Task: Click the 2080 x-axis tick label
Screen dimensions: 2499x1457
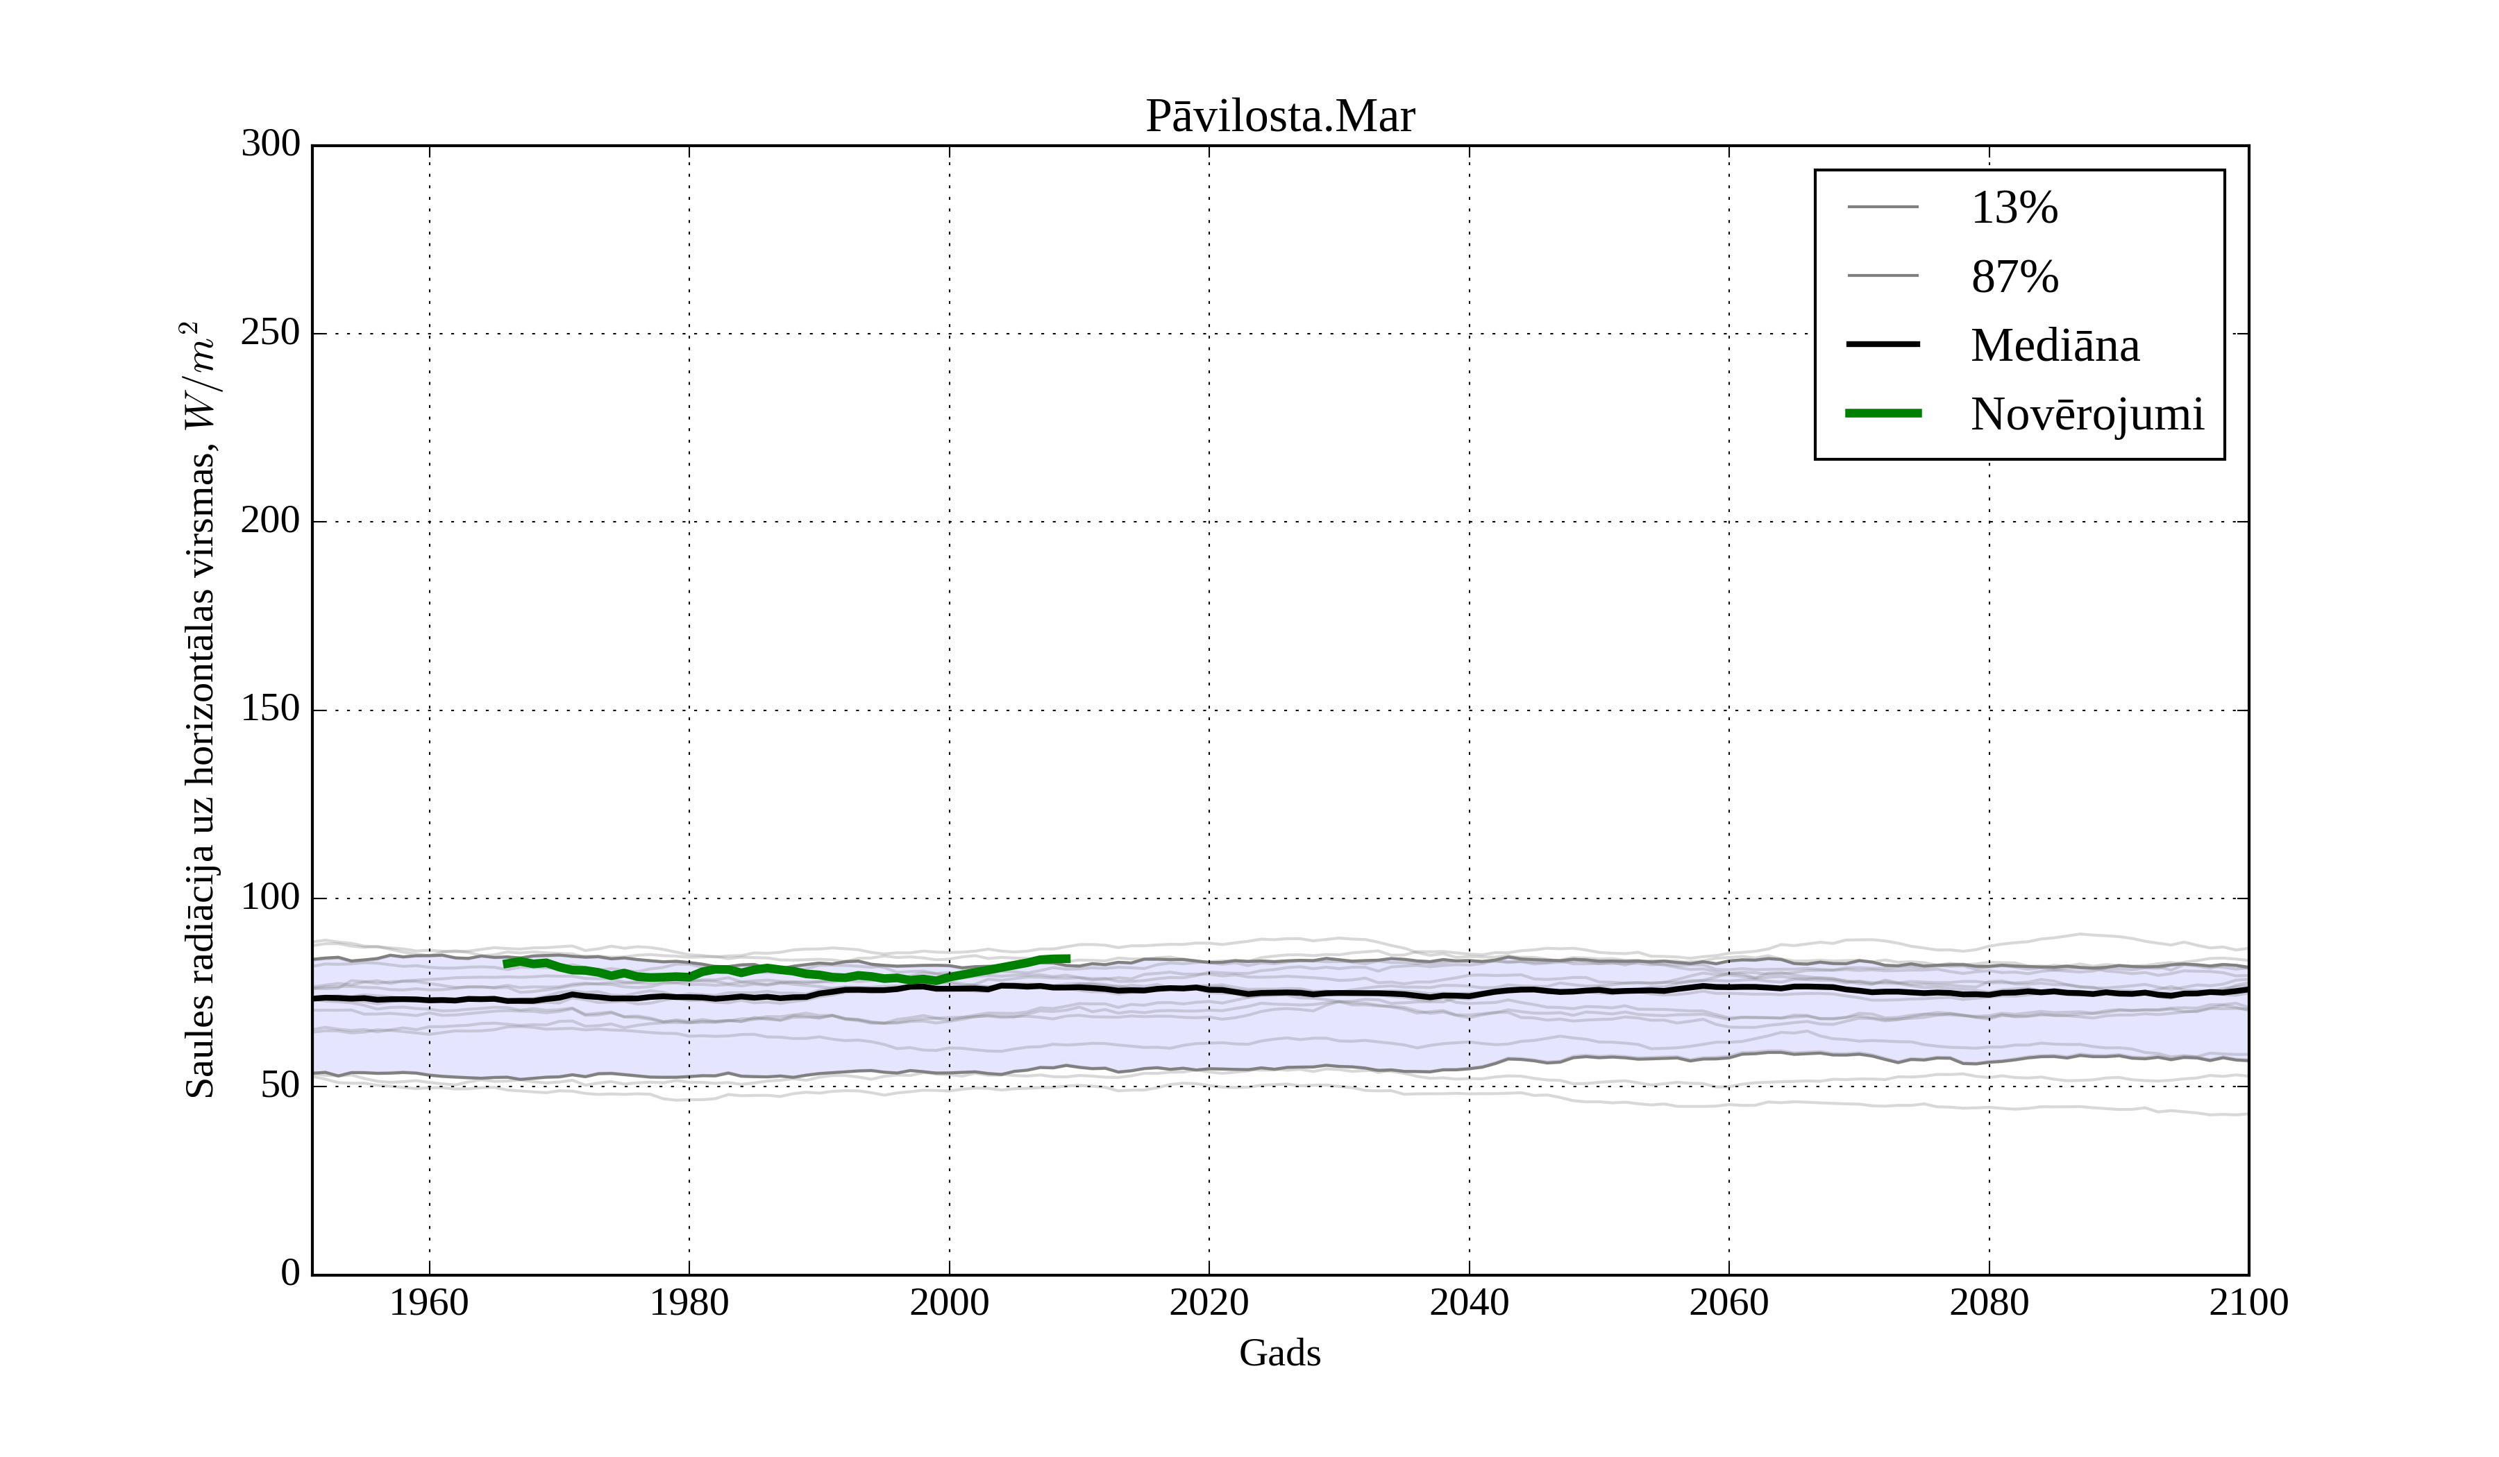Action: click(1988, 1302)
